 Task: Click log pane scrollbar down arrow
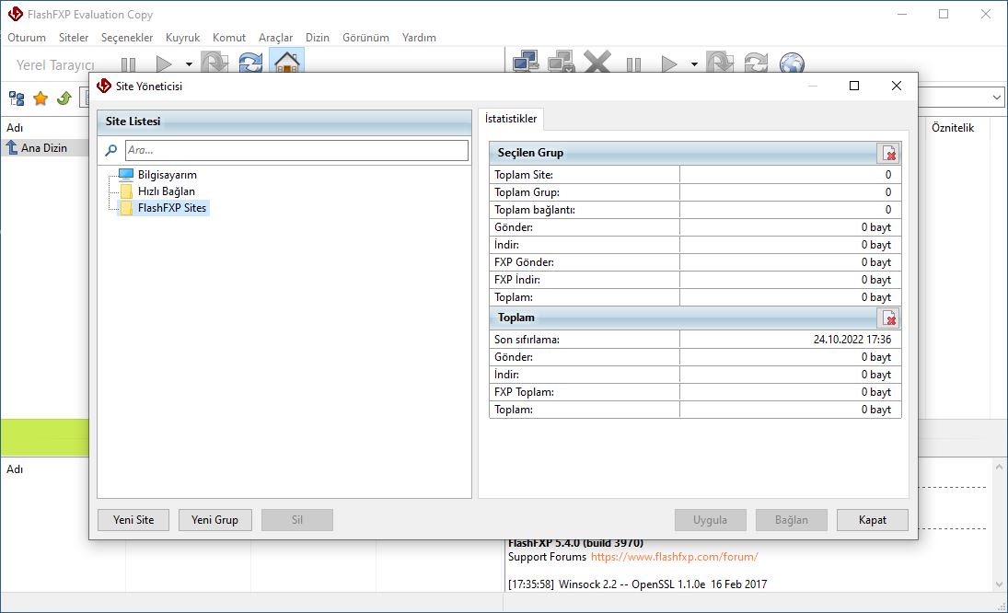point(999,584)
